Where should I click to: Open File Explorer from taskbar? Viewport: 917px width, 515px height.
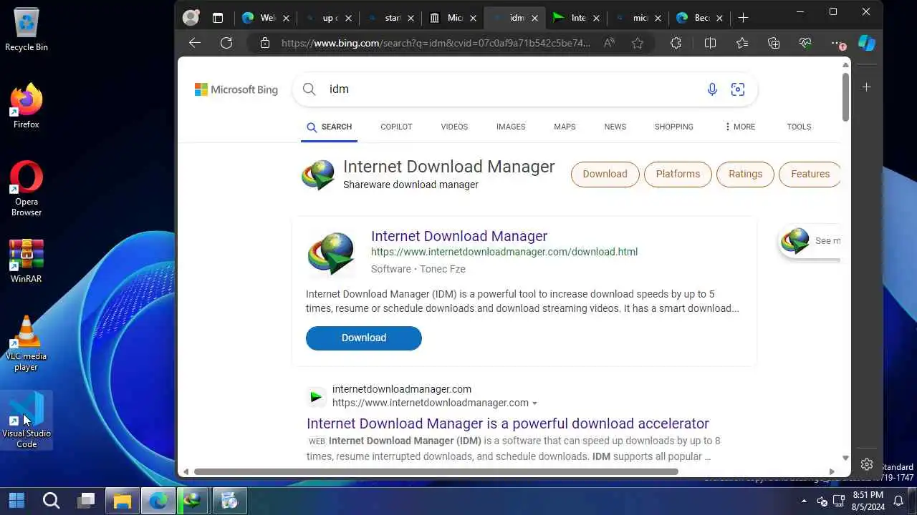(123, 500)
